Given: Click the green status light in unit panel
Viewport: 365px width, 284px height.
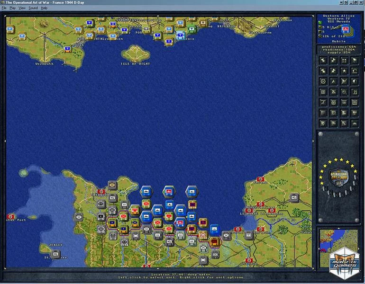Looking at the screenshot, I should (320, 23).
